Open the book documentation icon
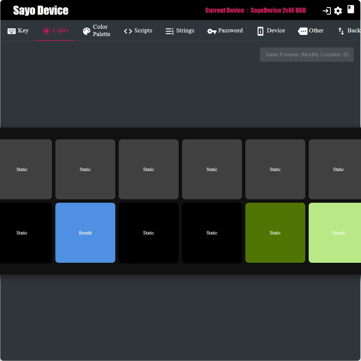The width and height of the screenshot is (361, 361). click(x=350, y=9)
